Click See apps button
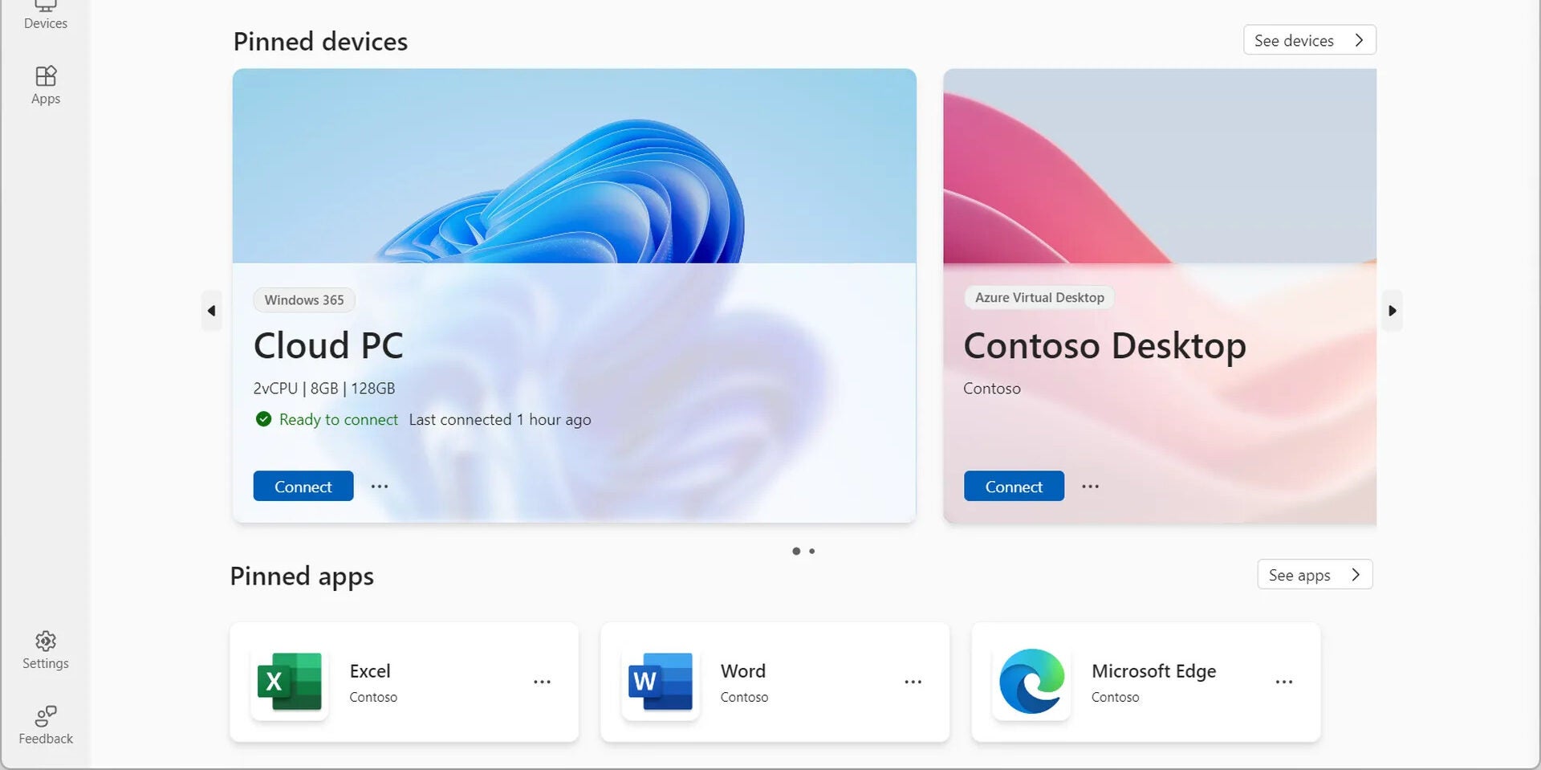This screenshot has width=1541, height=770. click(x=1315, y=575)
